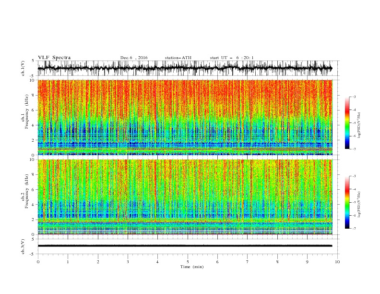Click time axis tick label '5'
This screenshot has height=294, width=380.
[x=188, y=262]
